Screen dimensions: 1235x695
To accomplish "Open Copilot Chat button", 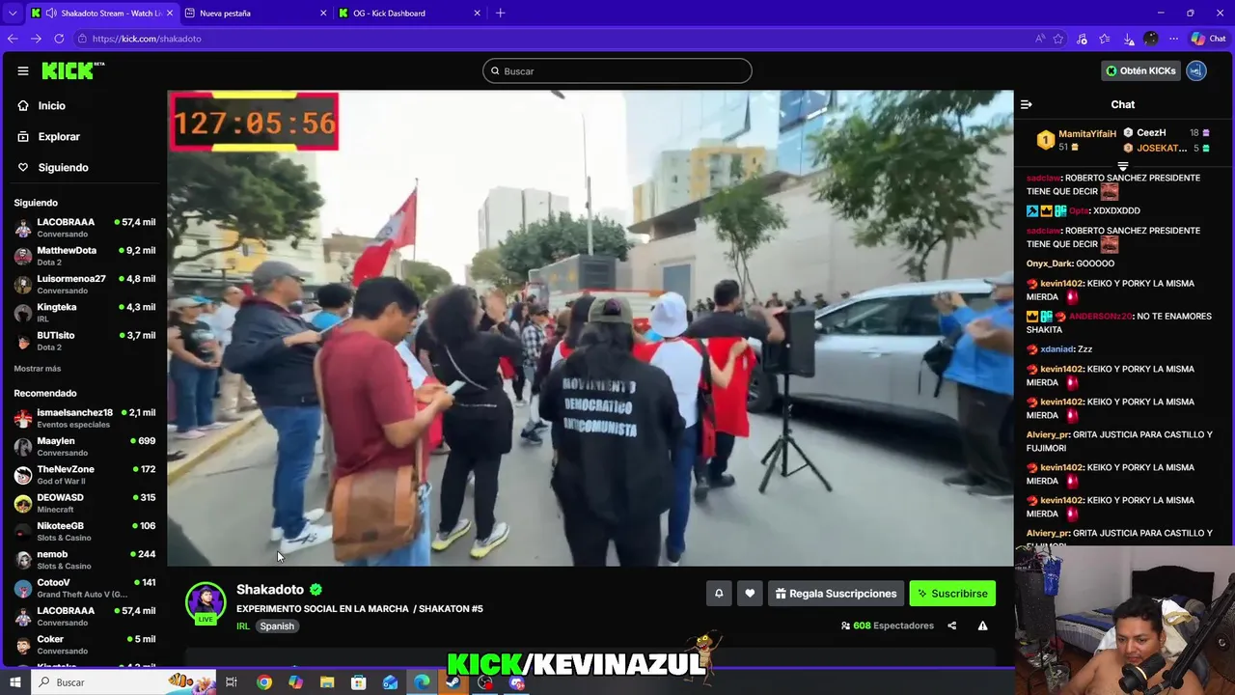I will click(x=1208, y=39).
